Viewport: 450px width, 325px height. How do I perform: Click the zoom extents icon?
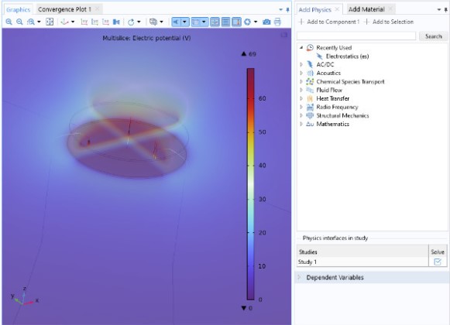click(50, 22)
